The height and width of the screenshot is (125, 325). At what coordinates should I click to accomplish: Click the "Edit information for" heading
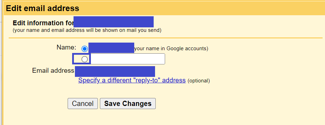tap(43, 23)
